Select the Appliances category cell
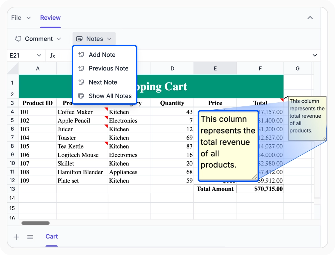The width and height of the screenshot is (335, 255). pos(129,172)
